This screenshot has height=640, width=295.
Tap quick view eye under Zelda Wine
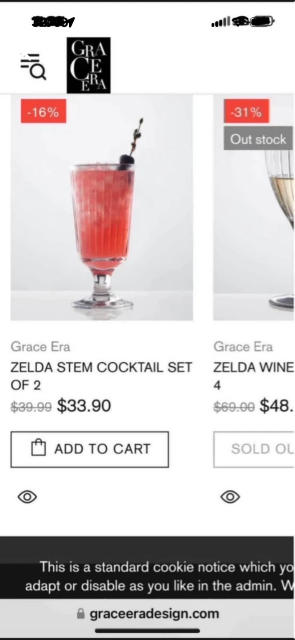tap(230, 496)
